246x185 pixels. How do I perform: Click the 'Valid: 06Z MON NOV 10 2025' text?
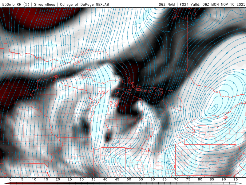[x=218, y=4]
